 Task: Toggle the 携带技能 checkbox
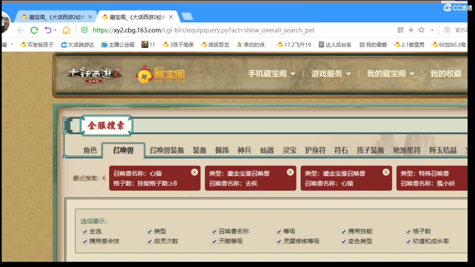pyautogui.click(x=344, y=231)
